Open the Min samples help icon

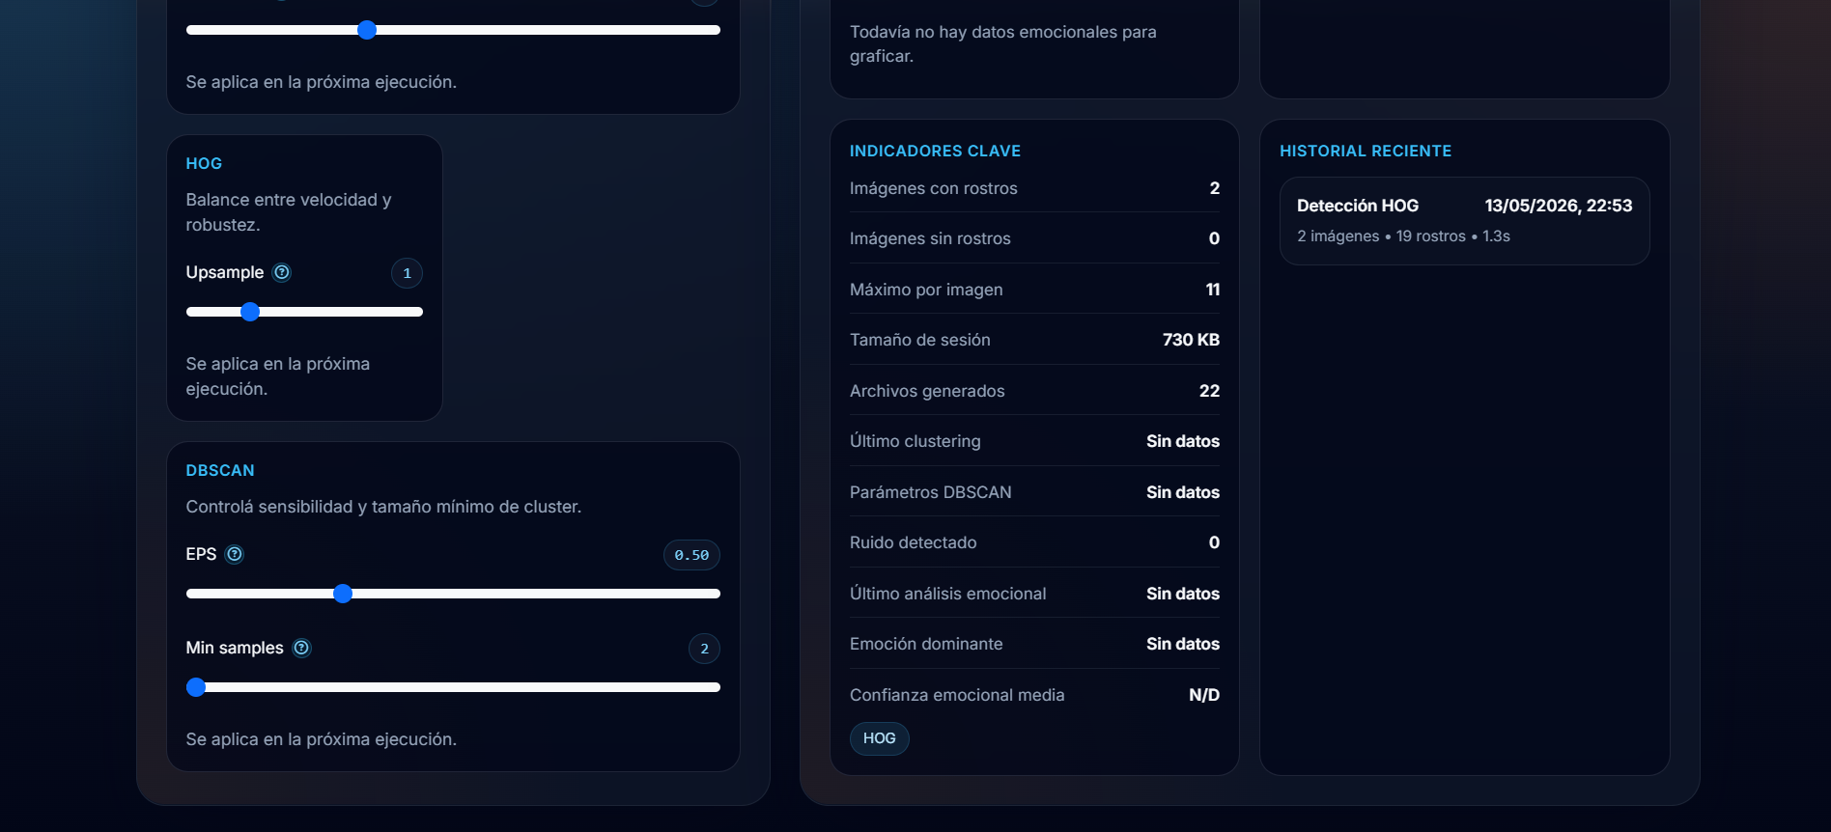pyautogui.click(x=301, y=648)
